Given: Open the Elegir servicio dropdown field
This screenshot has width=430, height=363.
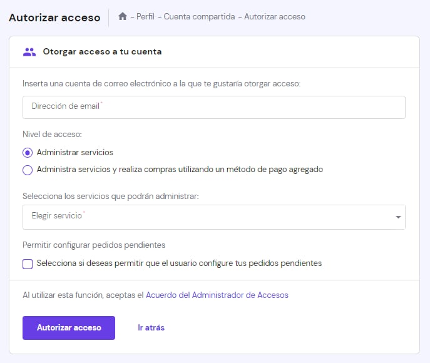Looking at the screenshot, I should click(x=207, y=217).
